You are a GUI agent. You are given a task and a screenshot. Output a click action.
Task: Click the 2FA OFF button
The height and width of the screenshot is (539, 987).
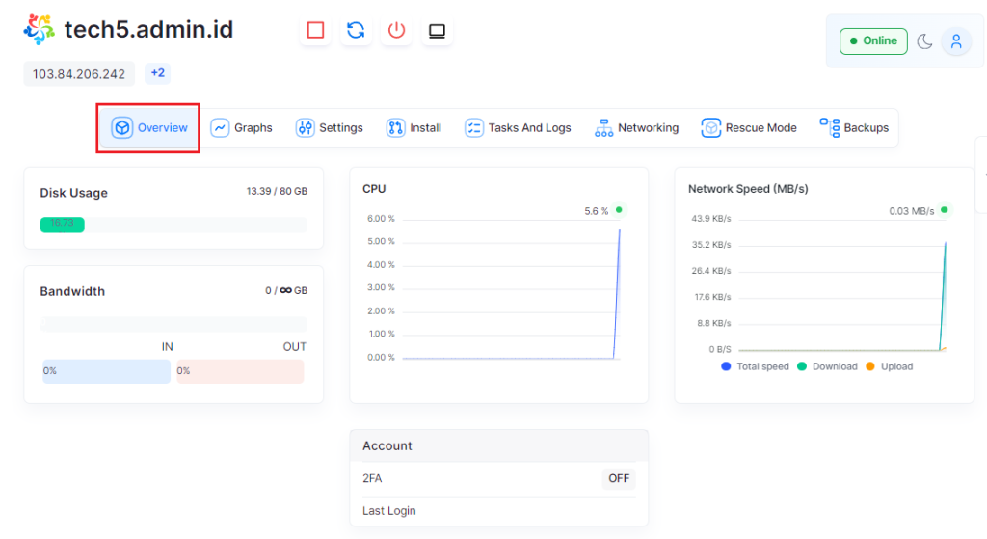pos(618,478)
